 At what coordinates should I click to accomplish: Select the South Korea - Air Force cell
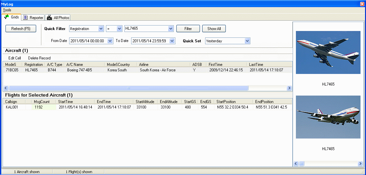164,70
